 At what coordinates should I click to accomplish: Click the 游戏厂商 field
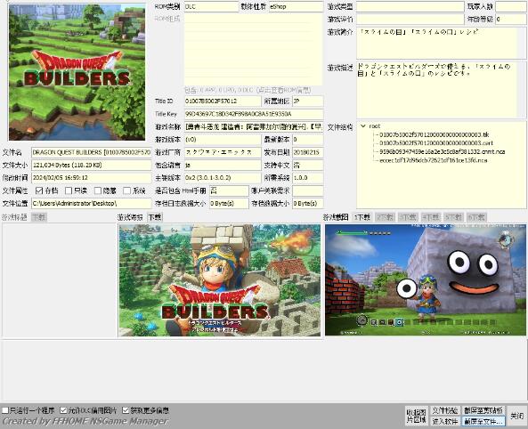223,152
